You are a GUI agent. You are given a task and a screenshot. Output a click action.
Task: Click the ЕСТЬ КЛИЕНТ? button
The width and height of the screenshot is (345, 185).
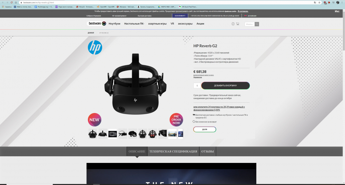pyautogui.click(x=180, y=16)
